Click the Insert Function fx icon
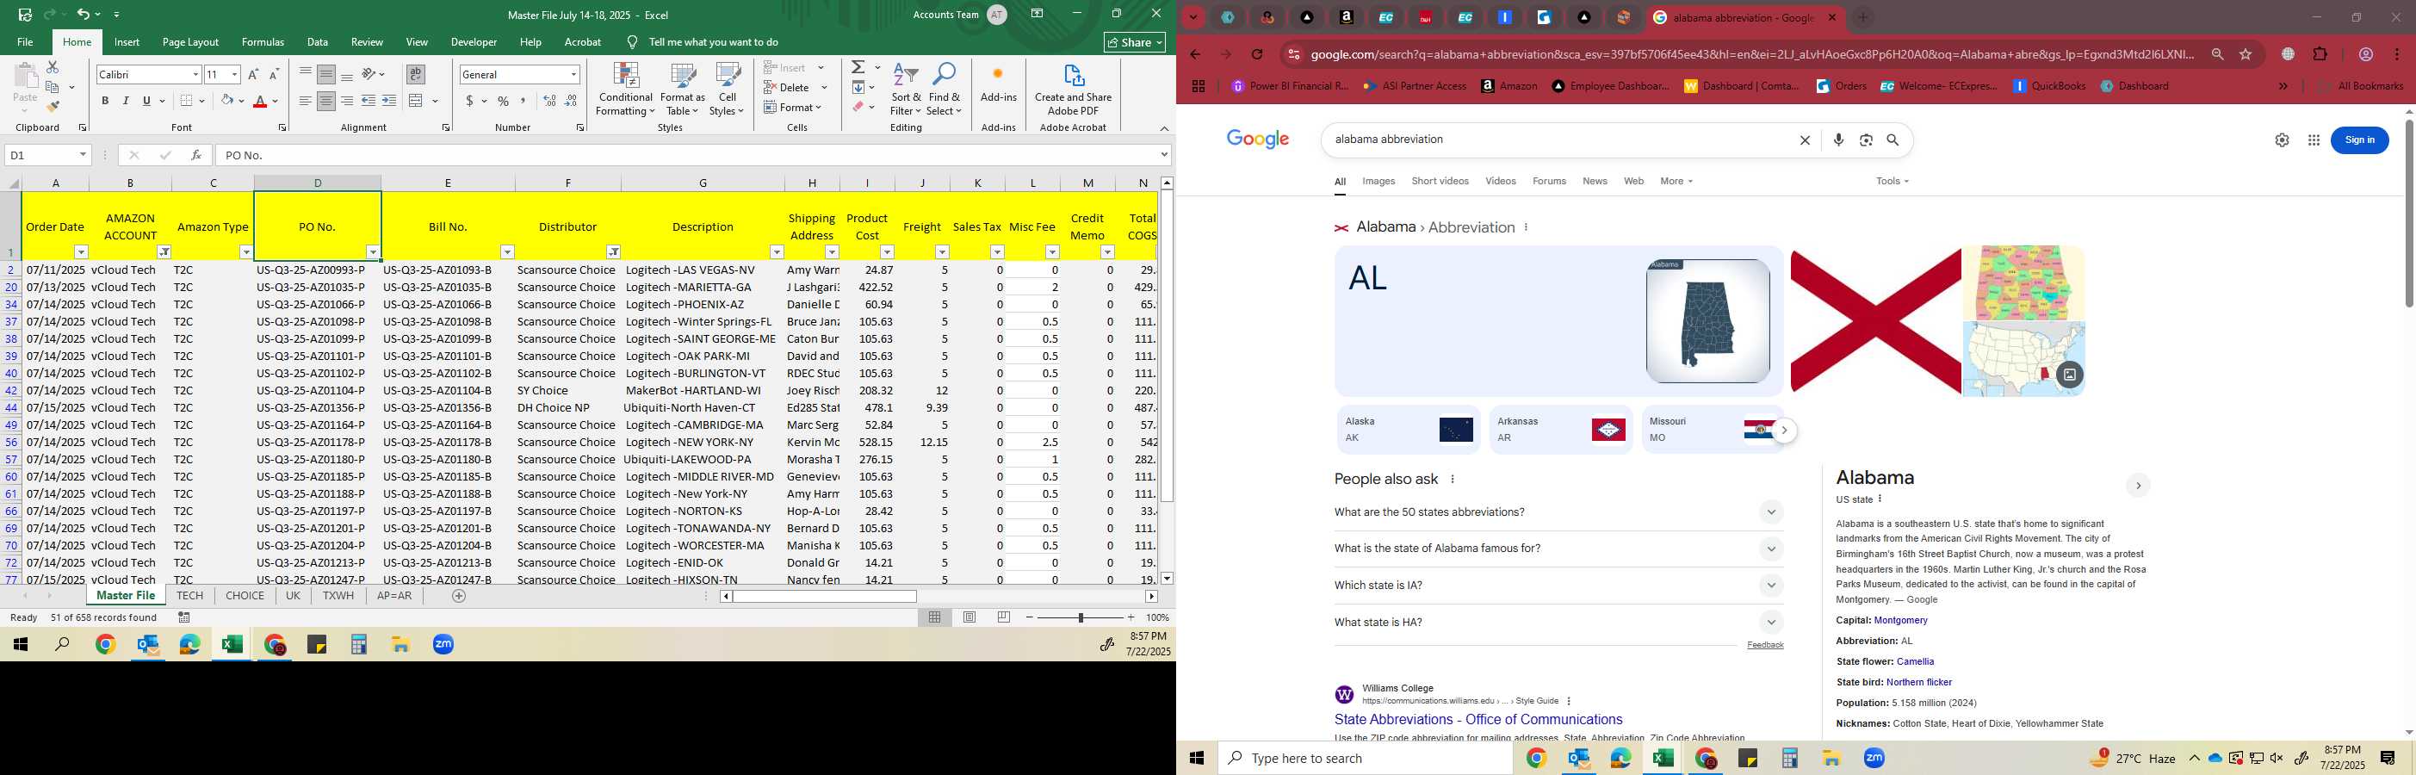The height and width of the screenshot is (775, 2416). click(x=195, y=155)
